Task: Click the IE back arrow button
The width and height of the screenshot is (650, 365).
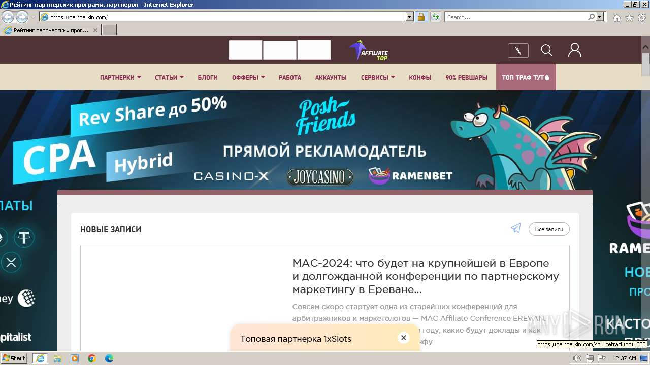Action: point(8,17)
